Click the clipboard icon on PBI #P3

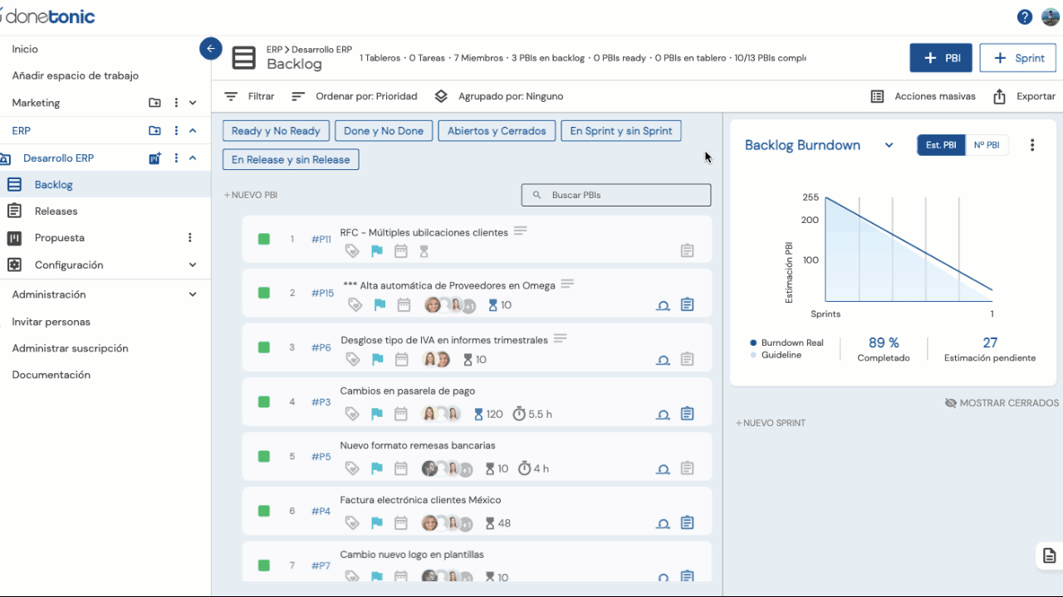pyautogui.click(x=687, y=414)
